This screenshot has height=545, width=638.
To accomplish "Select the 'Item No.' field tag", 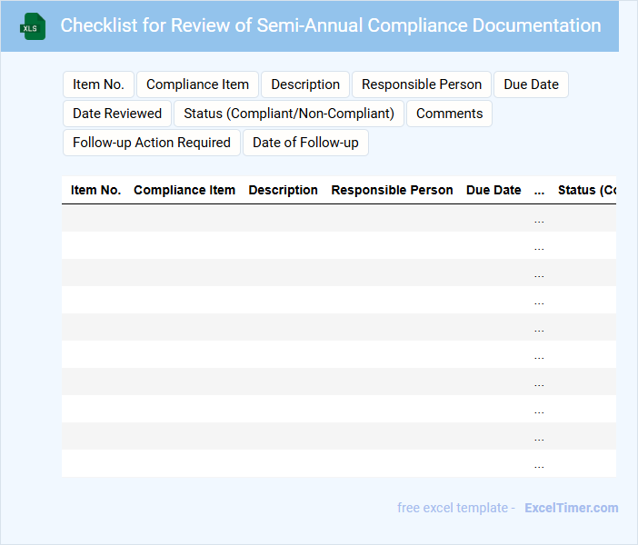I will click(x=98, y=84).
